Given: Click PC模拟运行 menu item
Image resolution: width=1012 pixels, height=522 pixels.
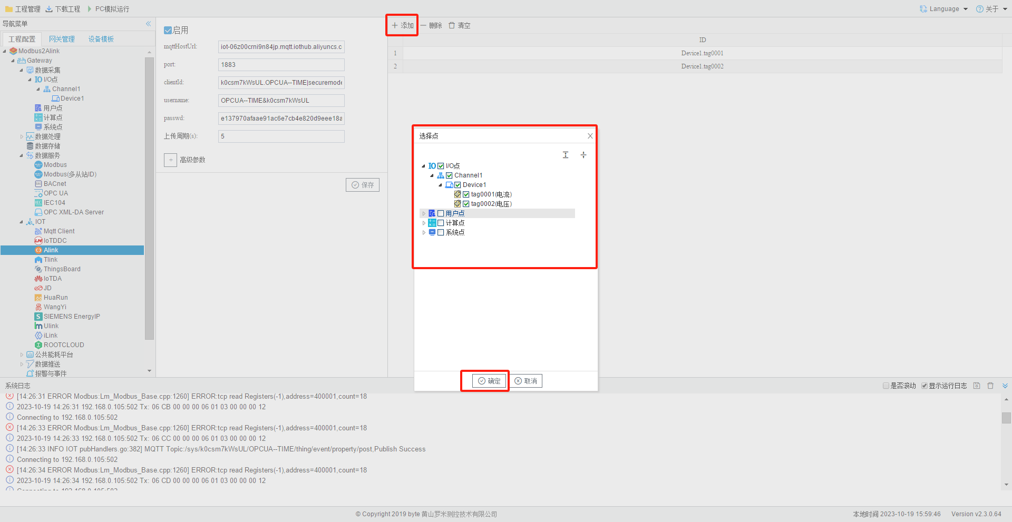Looking at the screenshot, I should click(x=108, y=9).
